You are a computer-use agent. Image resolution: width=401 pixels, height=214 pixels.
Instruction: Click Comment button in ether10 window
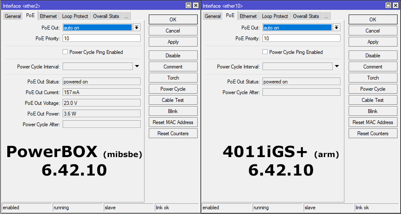click(373, 67)
